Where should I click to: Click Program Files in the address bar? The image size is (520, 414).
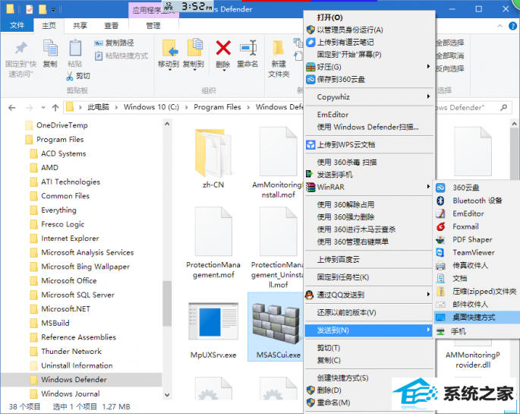tap(217, 107)
